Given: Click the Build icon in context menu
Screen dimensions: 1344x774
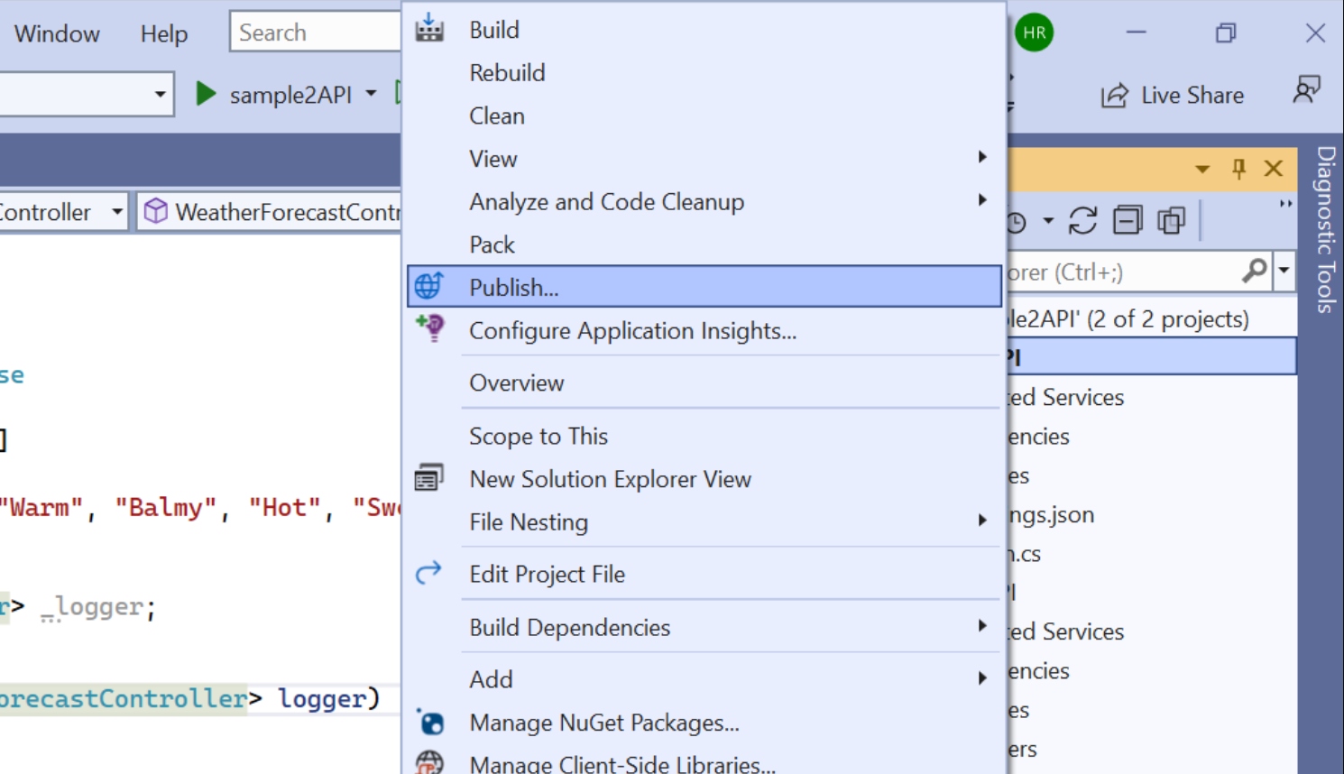Looking at the screenshot, I should [429, 29].
